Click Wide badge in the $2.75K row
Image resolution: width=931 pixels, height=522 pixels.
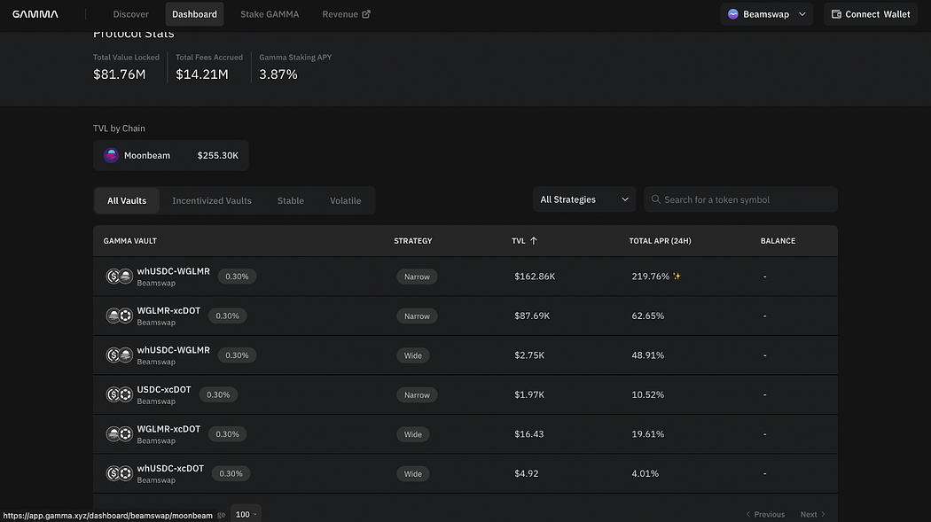pos(412,355)
